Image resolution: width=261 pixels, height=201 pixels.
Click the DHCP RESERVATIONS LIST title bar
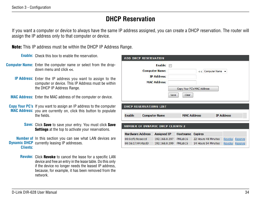point(185,106)
